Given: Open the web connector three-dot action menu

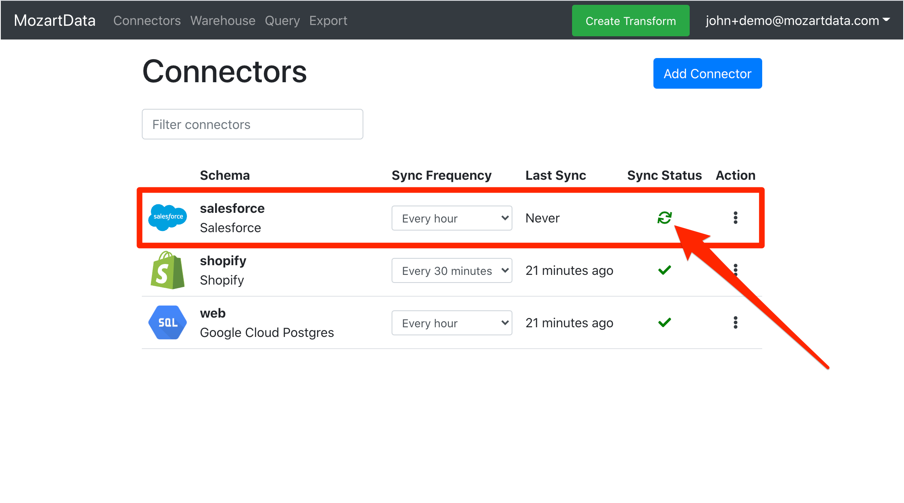Looking at the screenshot, I should click(x=735, y=322).
